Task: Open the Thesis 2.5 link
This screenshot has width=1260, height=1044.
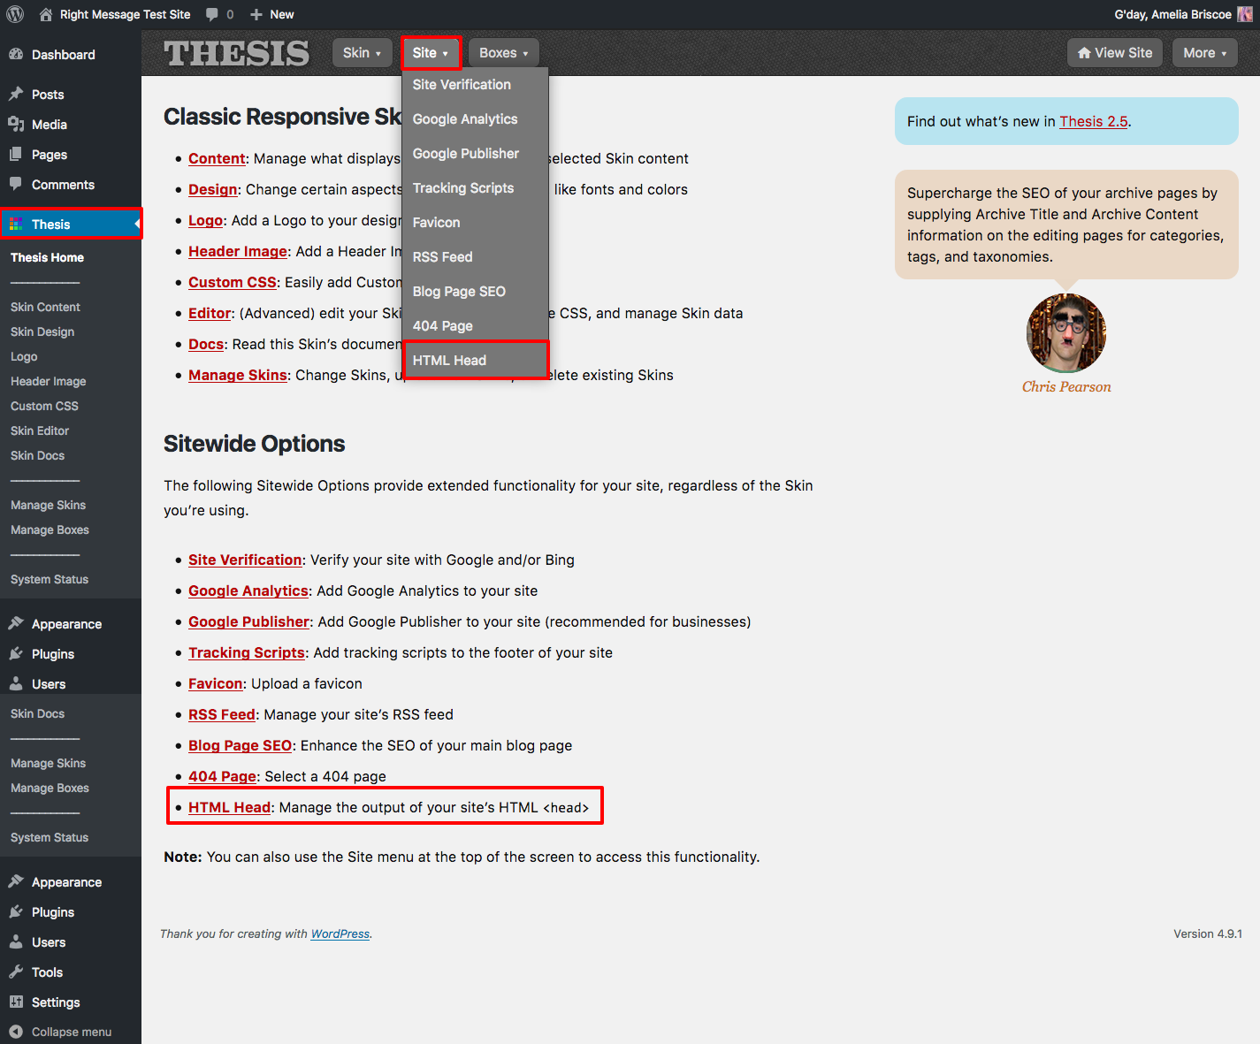Action: click(x=1094, y=121)
